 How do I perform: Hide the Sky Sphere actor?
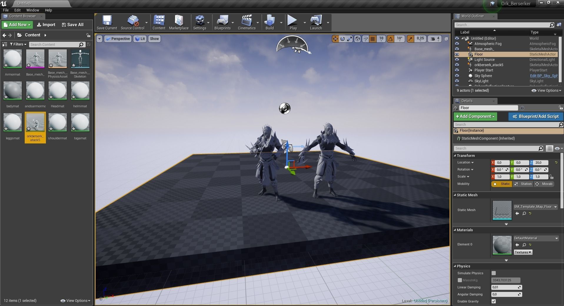point(457,76)
